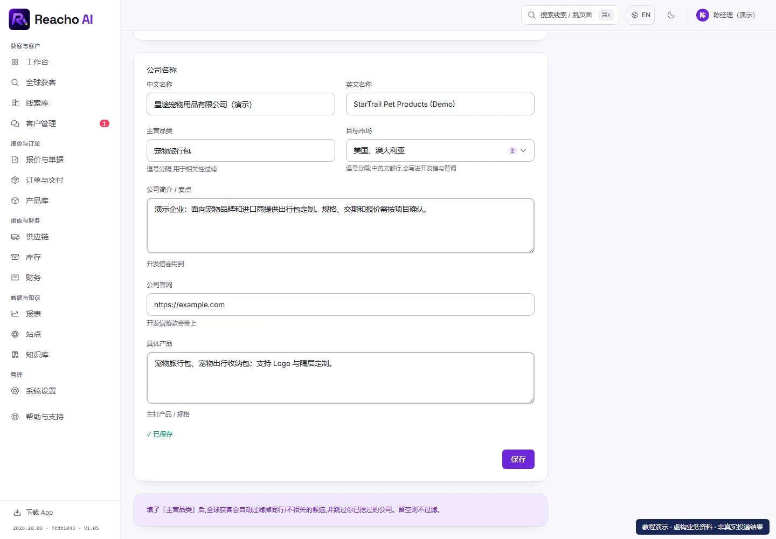Open the 工作台 dashboard icon

tap(15, 62)
